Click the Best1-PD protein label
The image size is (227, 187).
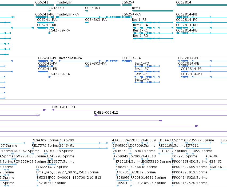pyautogui.click(x=142, y=63)
